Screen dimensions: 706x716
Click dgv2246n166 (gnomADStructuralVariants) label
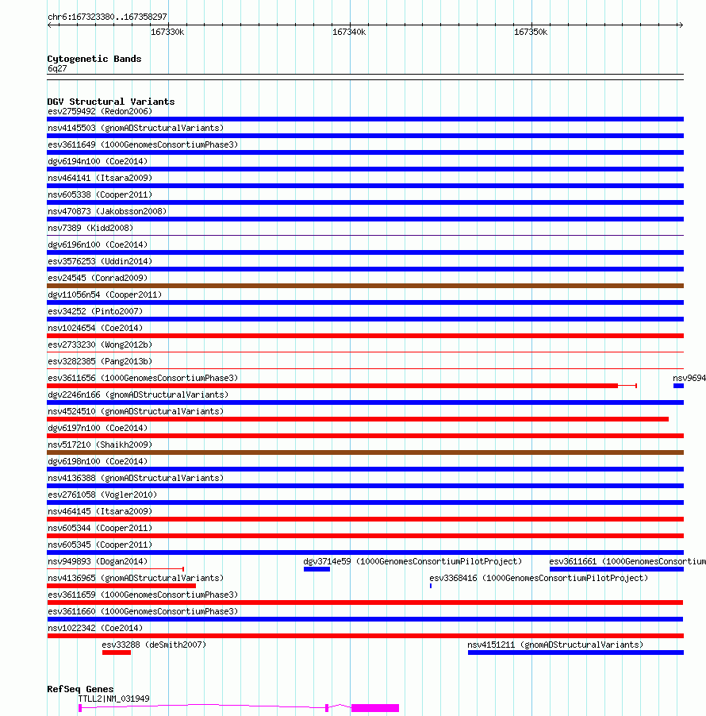coord(138,395)
